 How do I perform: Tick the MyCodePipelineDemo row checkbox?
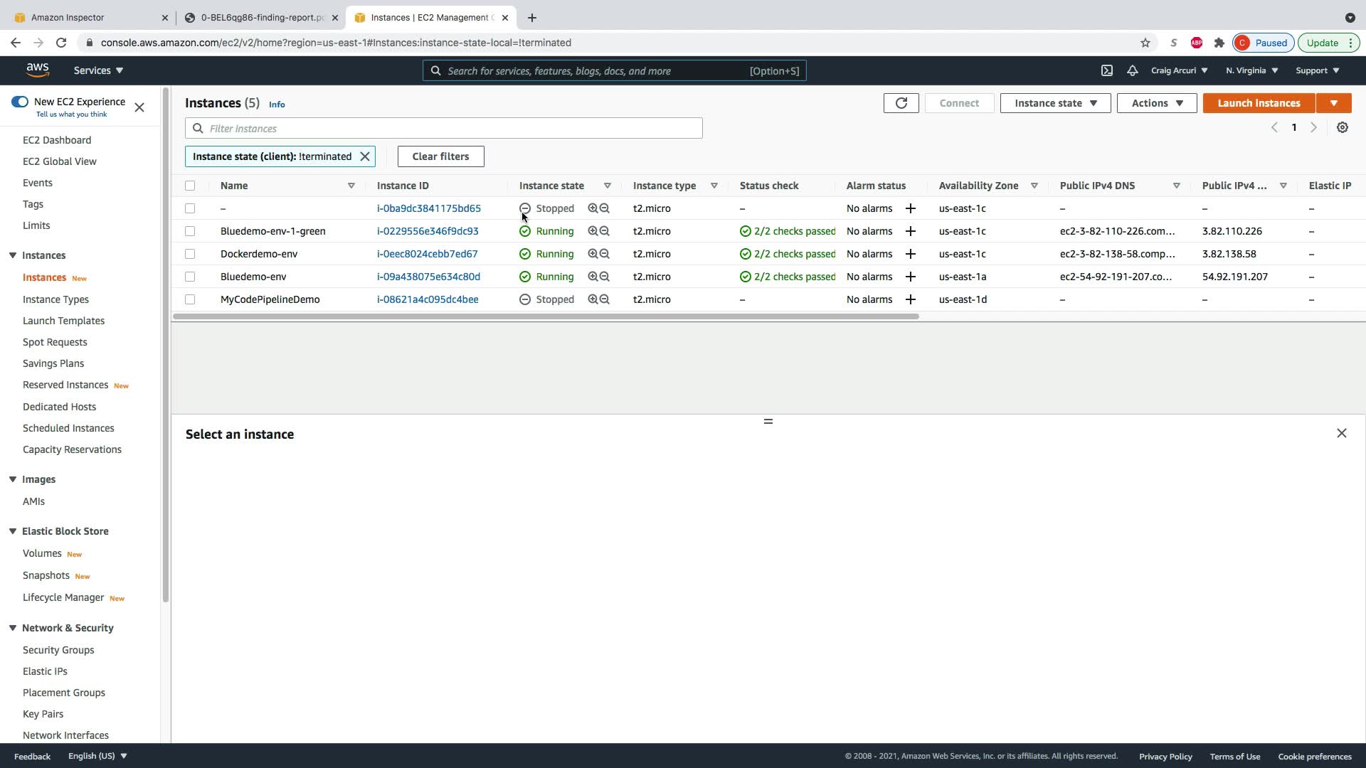point(190,299)
